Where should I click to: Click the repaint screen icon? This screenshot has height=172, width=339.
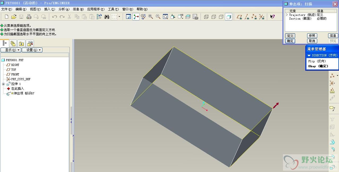pyautogui.click(x=128, y=17)
